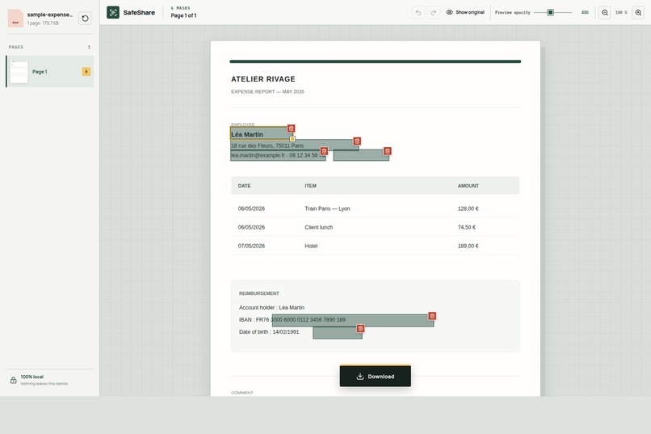Toggle Show original view
This screenshot has height=434, width=651.
(465, 12)
